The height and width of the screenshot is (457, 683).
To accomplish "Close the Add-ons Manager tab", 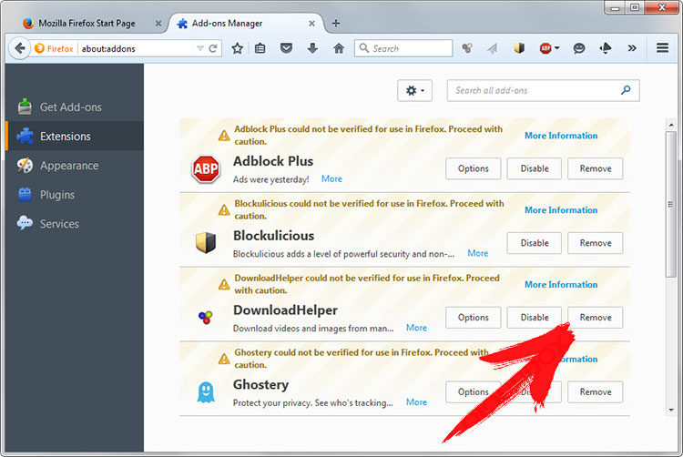I will pos(311,24).
